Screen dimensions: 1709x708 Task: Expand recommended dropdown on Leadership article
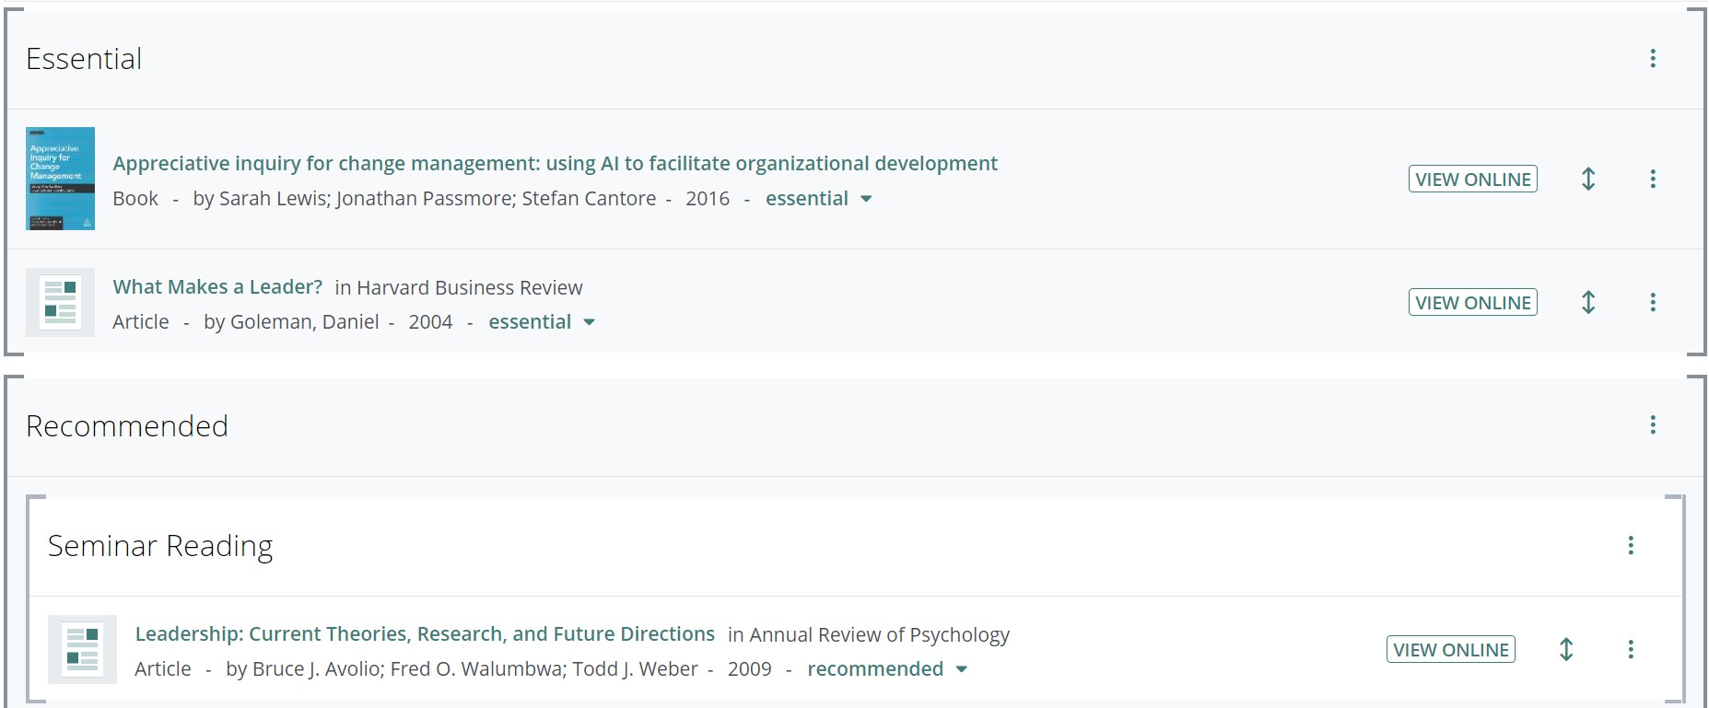[x=961, y=669]
